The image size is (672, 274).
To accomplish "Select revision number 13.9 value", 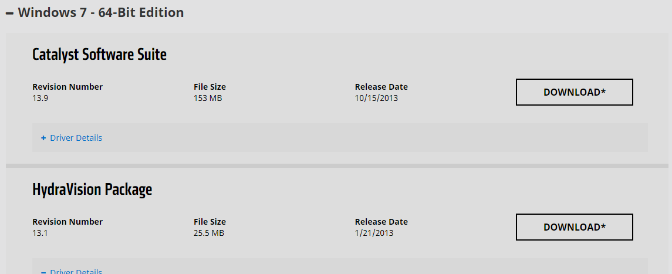I will pos(40,98).
